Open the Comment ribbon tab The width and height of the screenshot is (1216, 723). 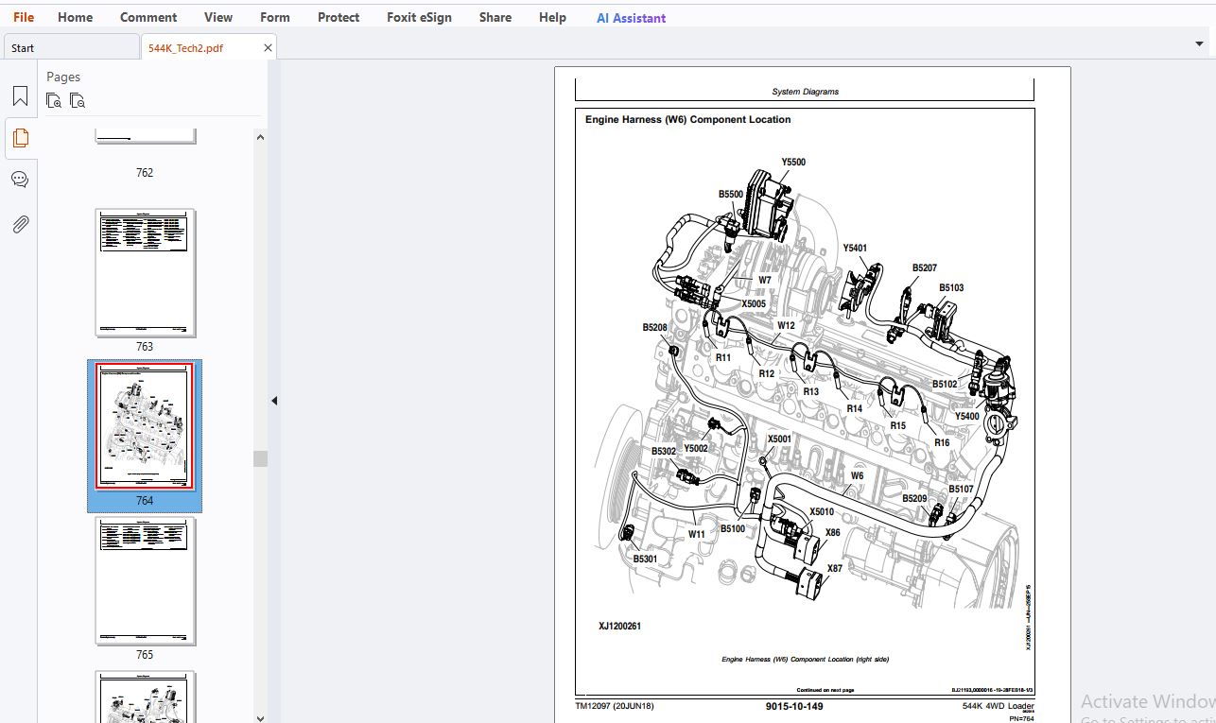click(148, 17)
